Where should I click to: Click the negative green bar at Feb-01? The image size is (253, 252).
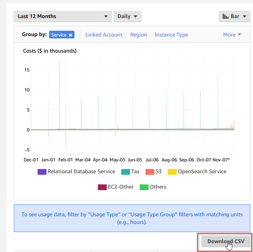coord(66,138)
